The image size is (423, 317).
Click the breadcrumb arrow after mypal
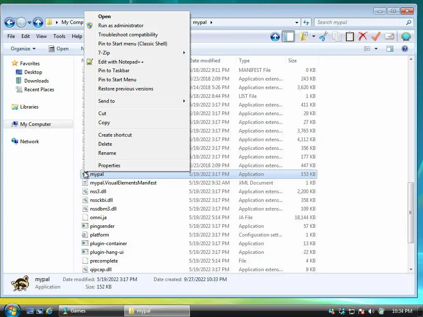pos(211,22)
